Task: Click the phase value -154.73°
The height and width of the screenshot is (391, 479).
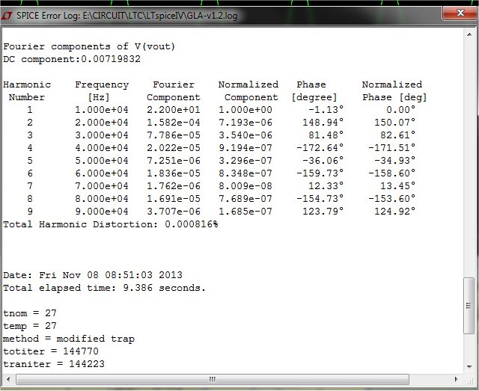Action: point(320,198)
